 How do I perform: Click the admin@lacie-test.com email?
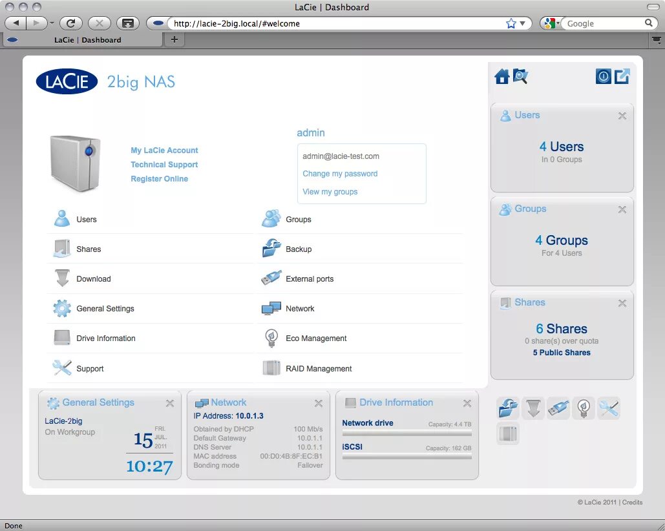pos(341,156)
